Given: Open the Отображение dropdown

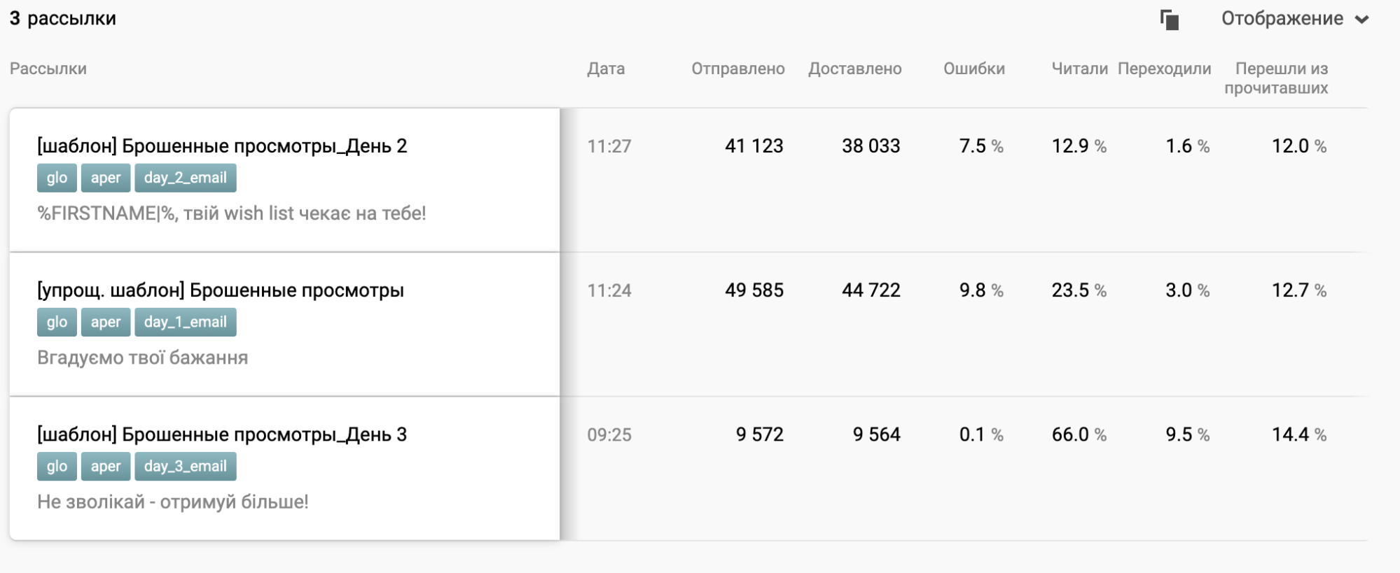Looking at the screenshot, I should pos(1282,19).
